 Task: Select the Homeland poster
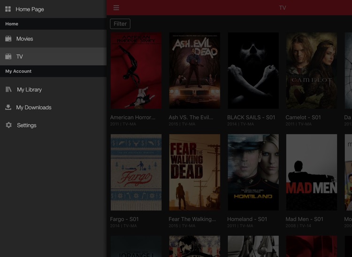point(253,172)
